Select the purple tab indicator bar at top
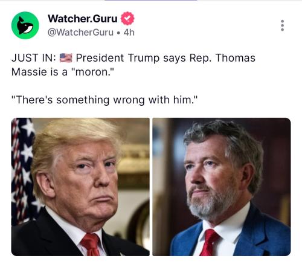Viewport: 302px width, 267px height. click(151, 1)
